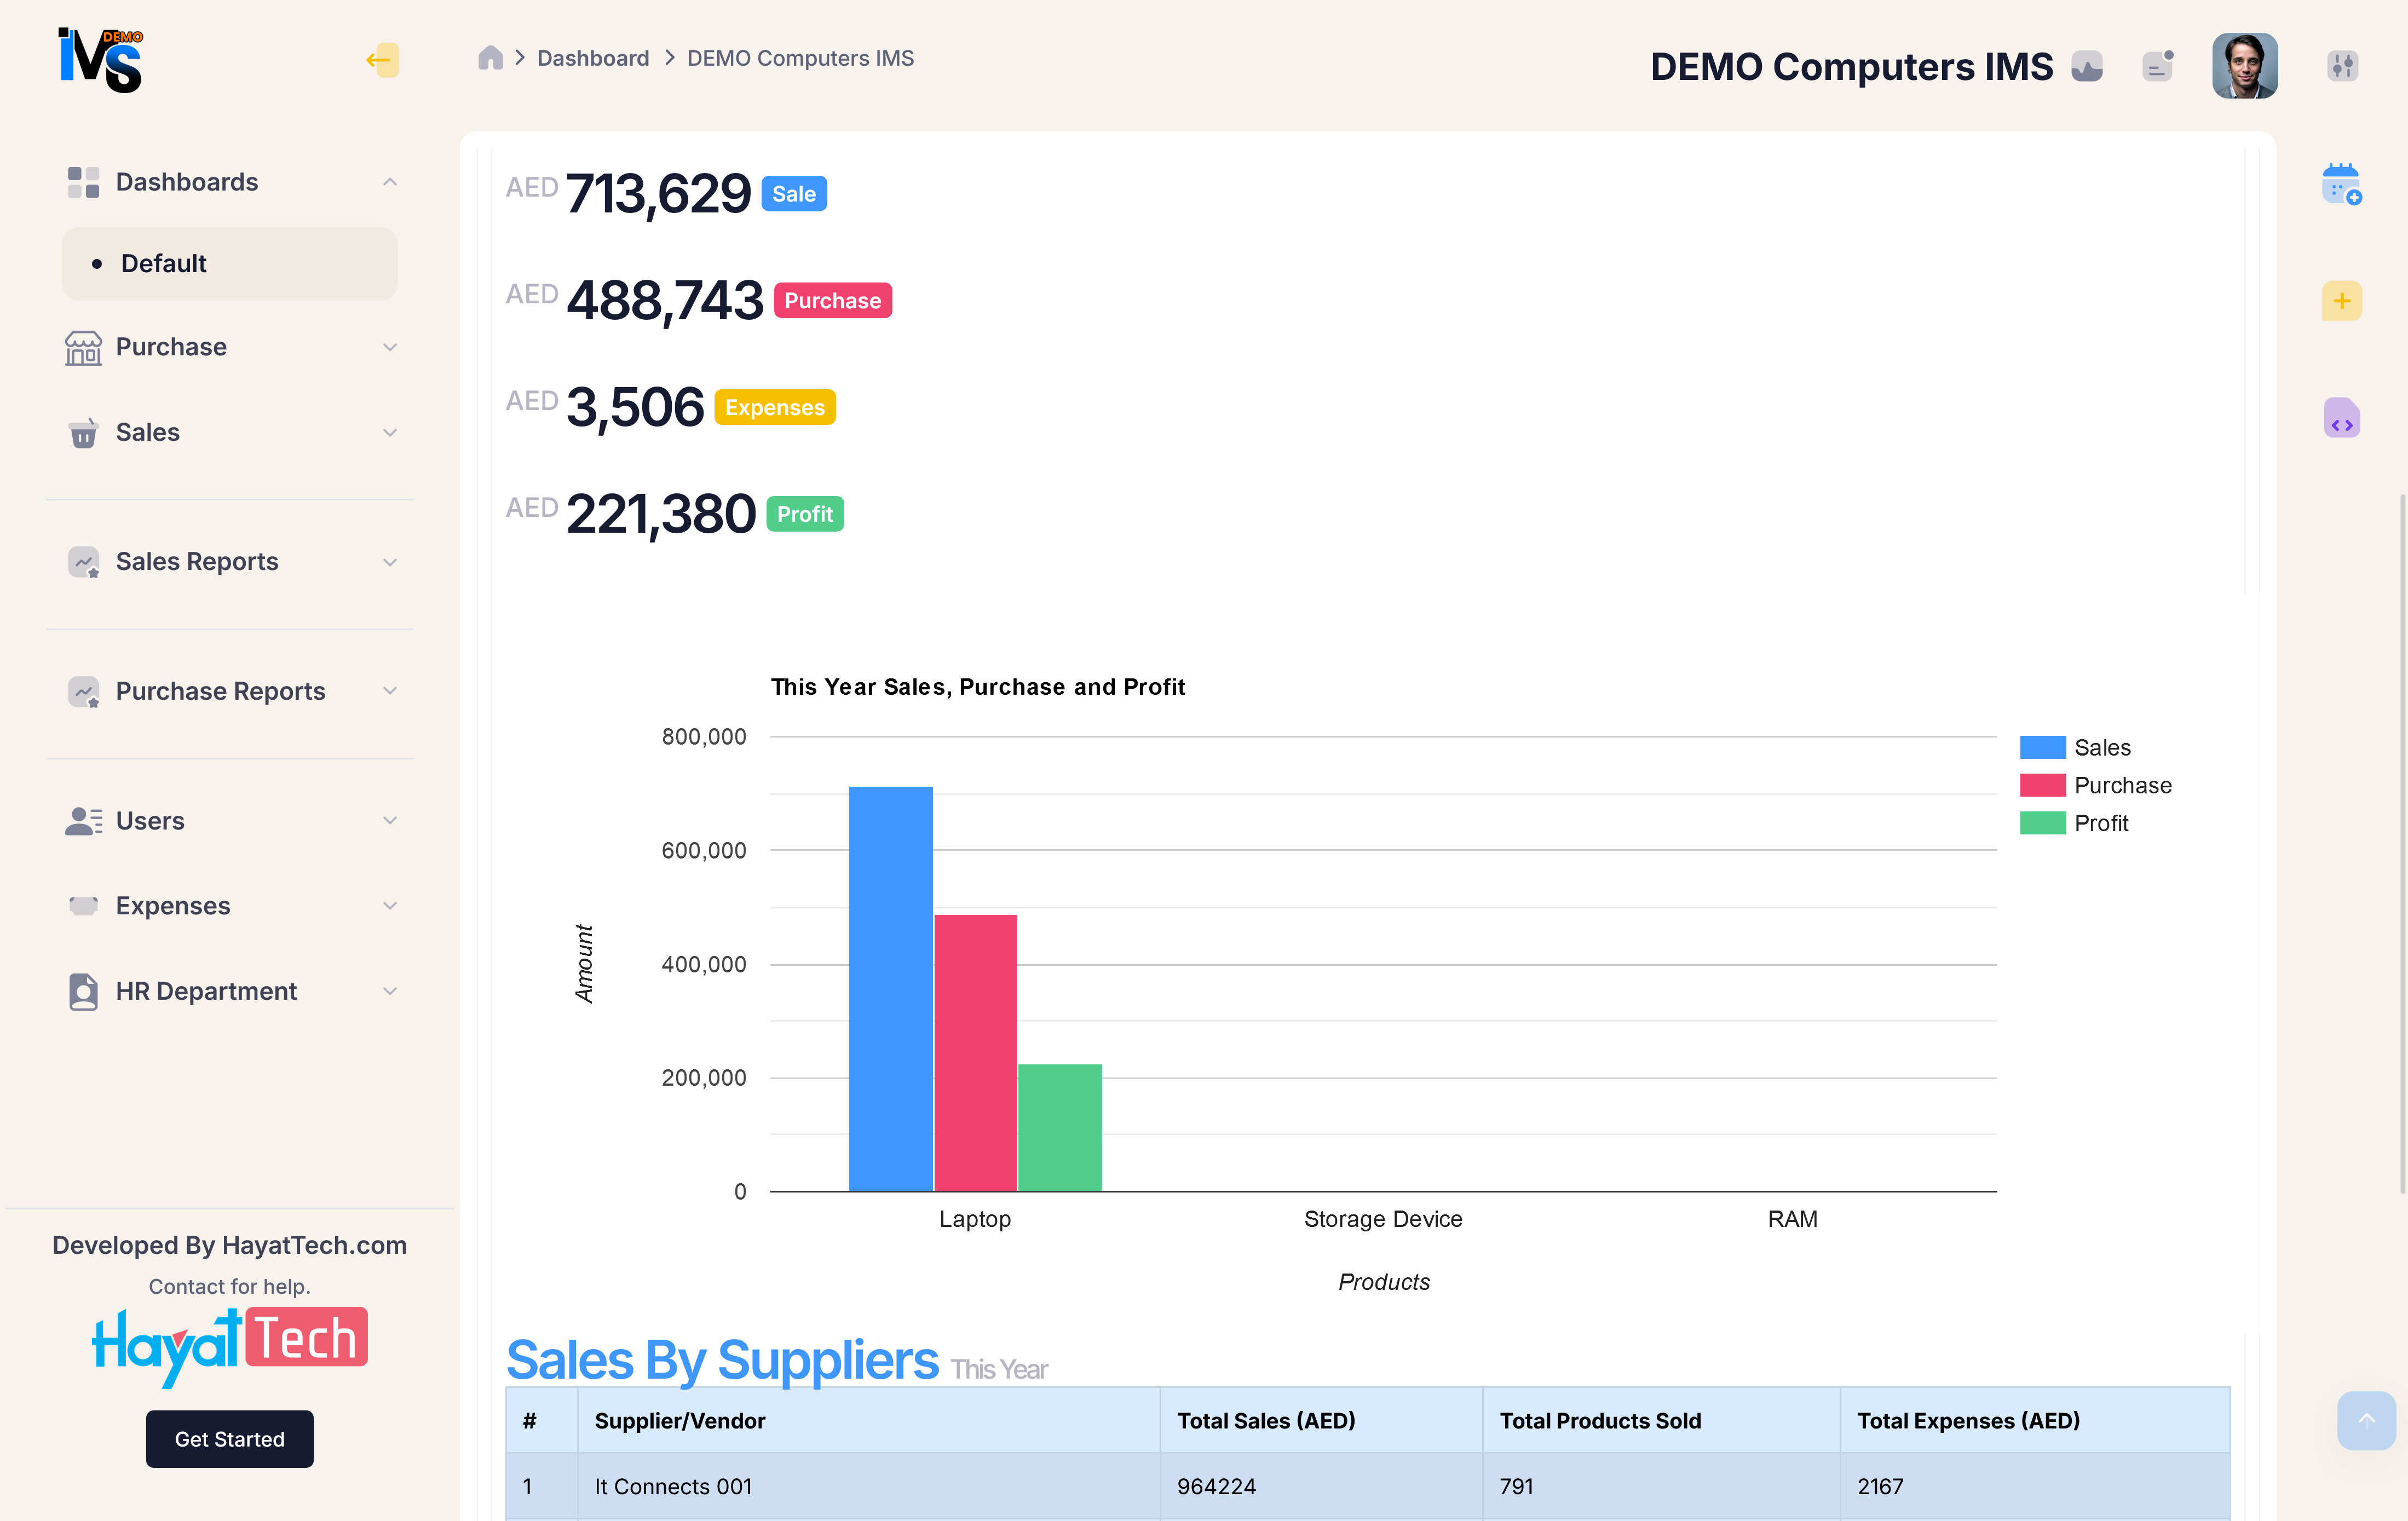The width and height of the screenshot is (2408, 1521).
Task: Open Dashboard in the breadcrumb trail
Action: pyautogui.click(x=593, y=57)
